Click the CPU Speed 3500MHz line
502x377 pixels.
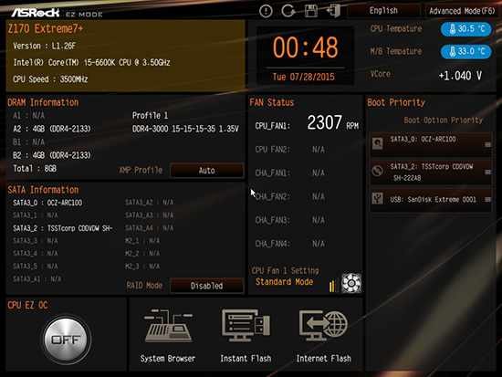pyautogui.click(x=50, y=79)
